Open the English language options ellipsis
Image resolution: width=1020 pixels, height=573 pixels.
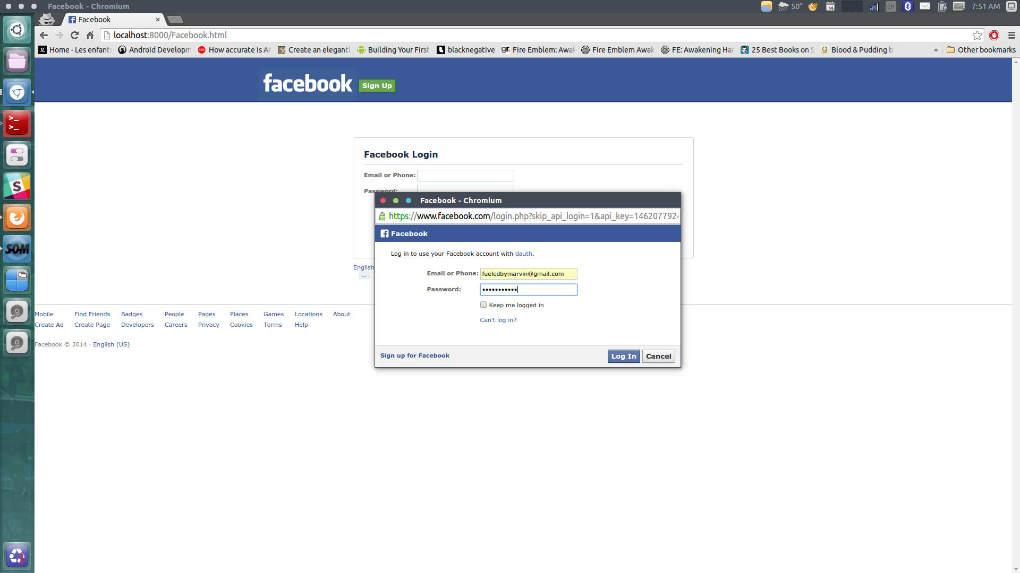tap(364, 276)
